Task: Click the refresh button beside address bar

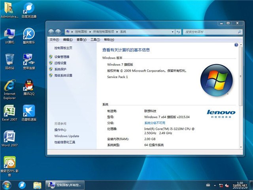Action: tap(178, 32)
